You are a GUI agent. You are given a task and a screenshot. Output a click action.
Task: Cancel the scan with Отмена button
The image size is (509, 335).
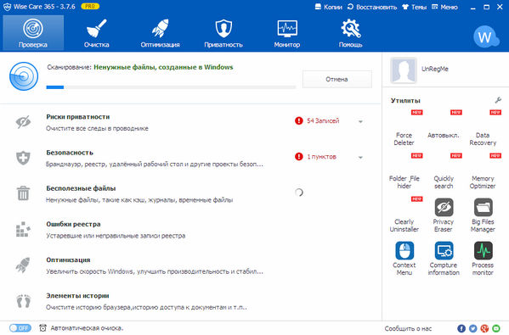tap(337, 79)
